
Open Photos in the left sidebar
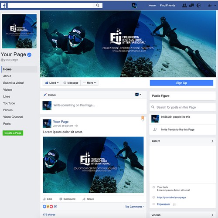click(x=8, y=110)
